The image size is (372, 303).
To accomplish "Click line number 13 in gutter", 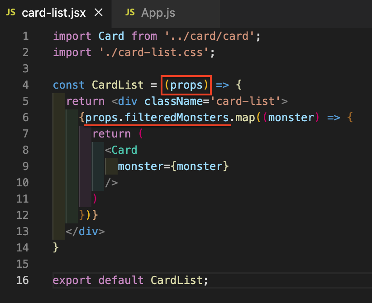I will [x=23, y=232].
